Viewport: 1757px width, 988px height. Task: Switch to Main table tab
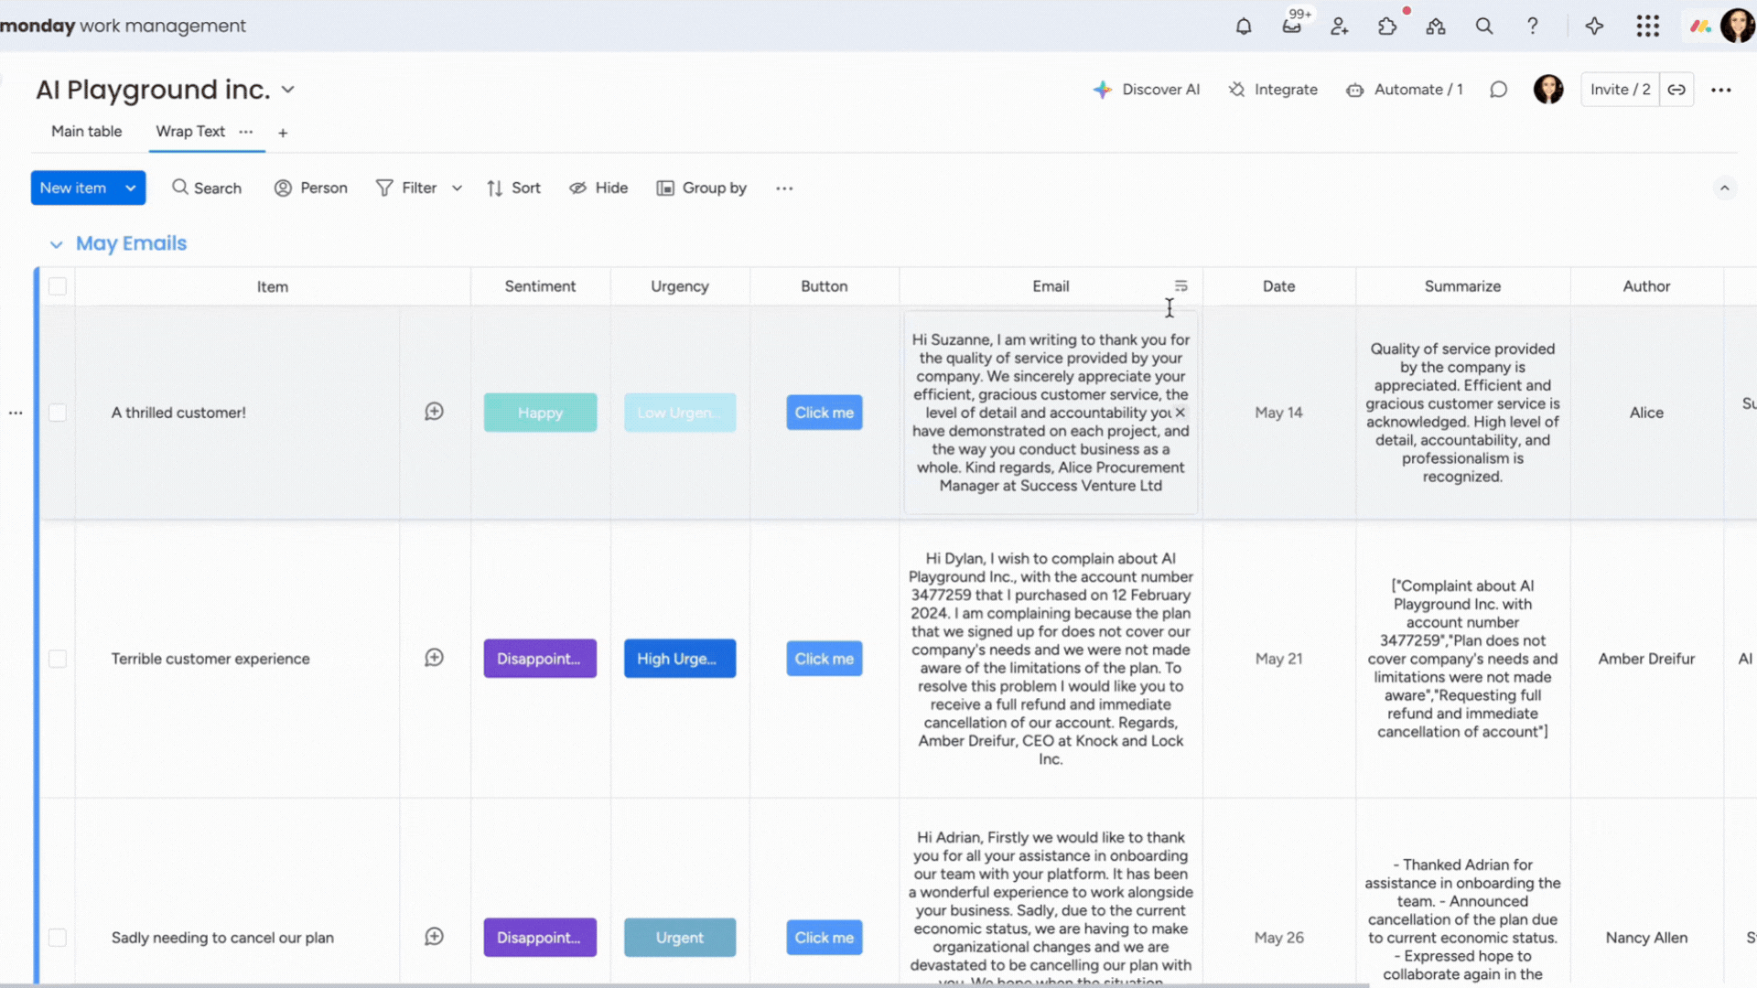tap(86, 132)
